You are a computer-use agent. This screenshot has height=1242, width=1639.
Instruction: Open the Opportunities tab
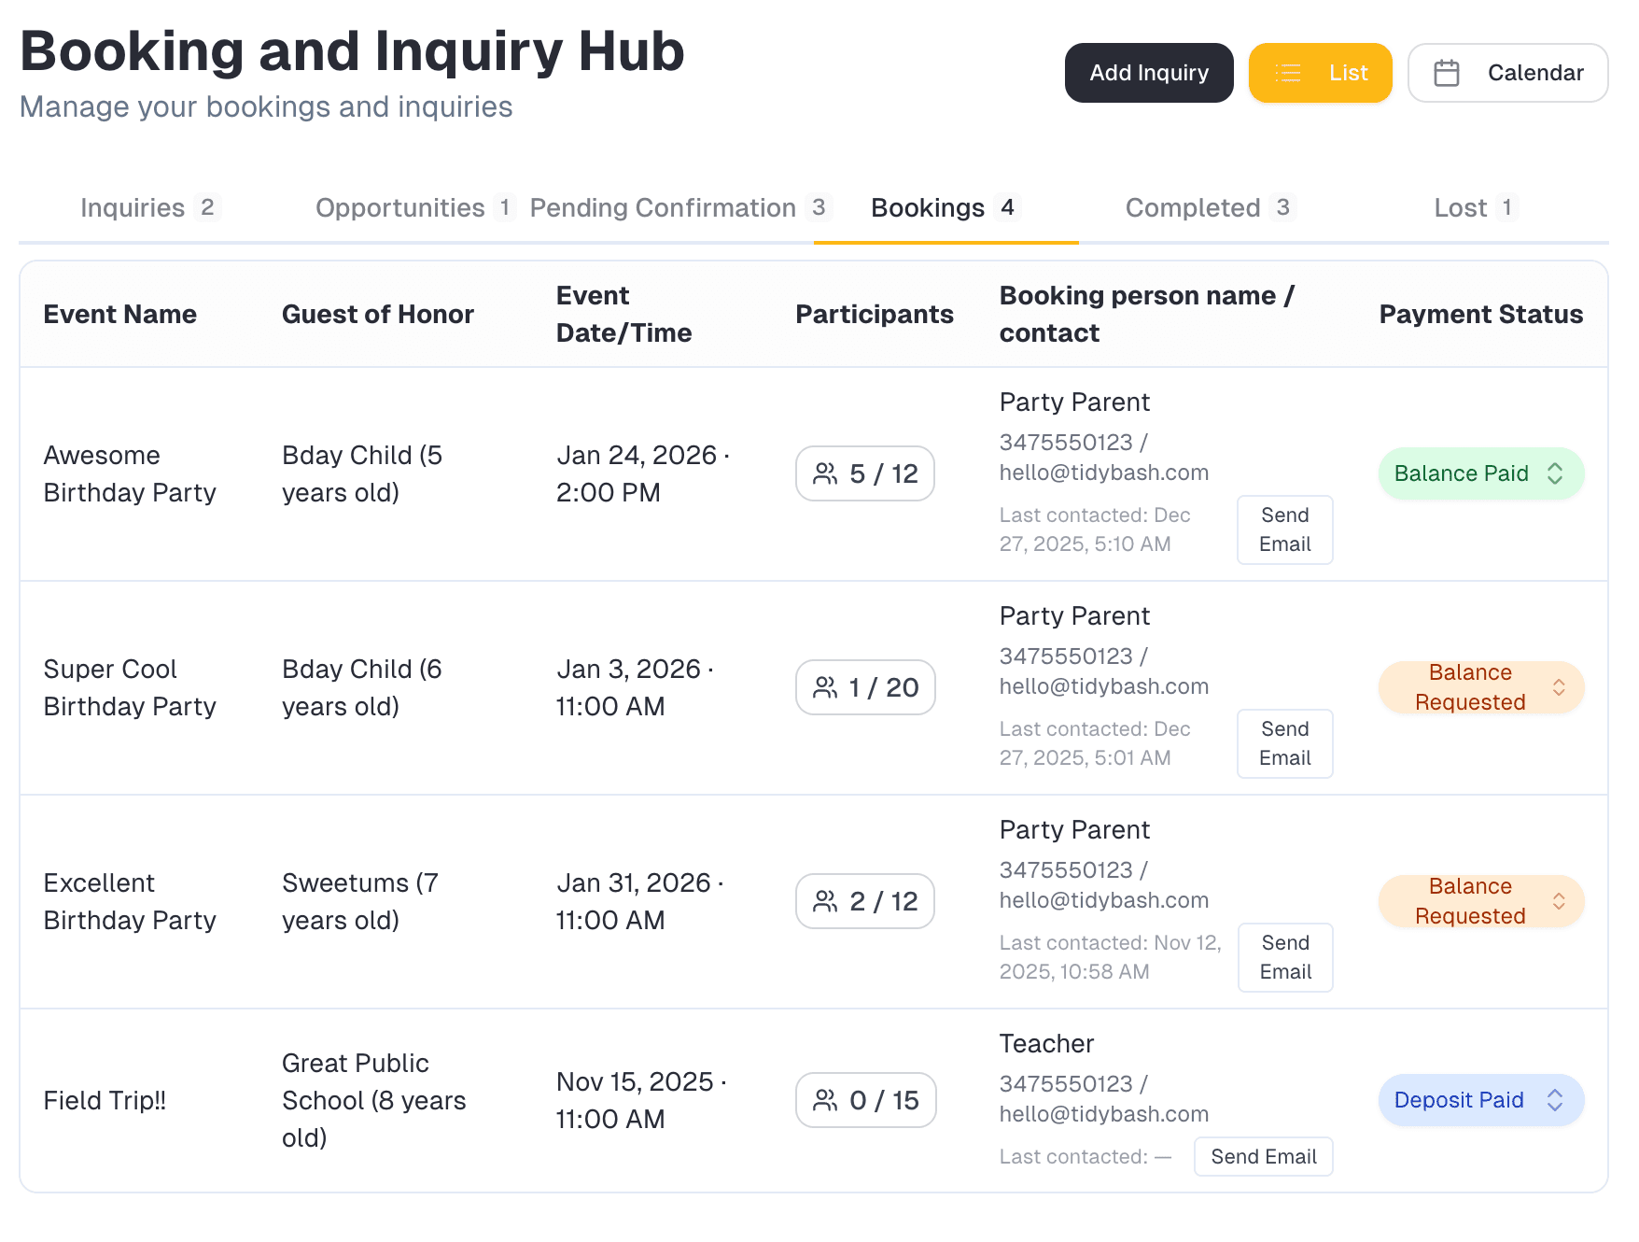click(x=413, y=207)
